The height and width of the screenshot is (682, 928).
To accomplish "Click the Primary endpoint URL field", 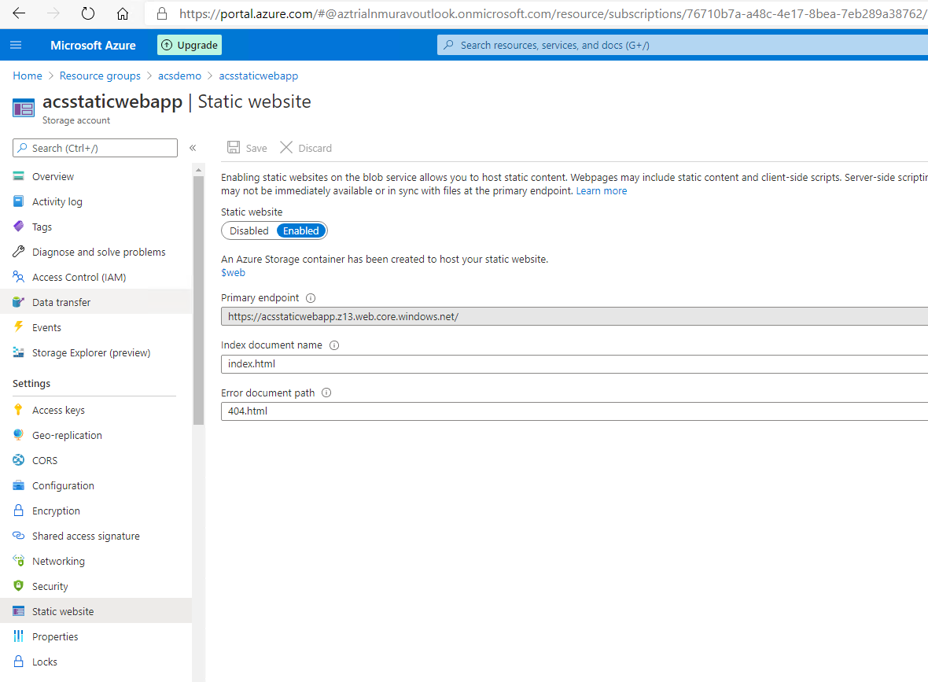I will 574,317.
